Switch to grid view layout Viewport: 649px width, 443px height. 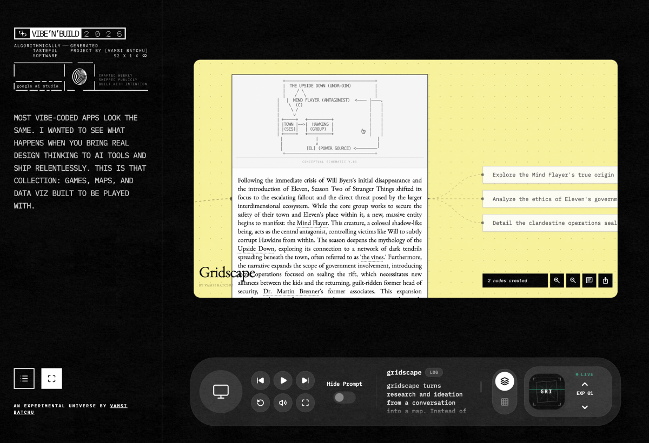tap(505, 402)
